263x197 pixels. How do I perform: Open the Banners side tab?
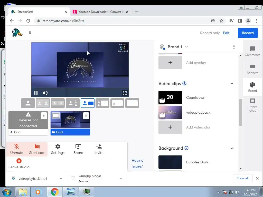[252, 69]
